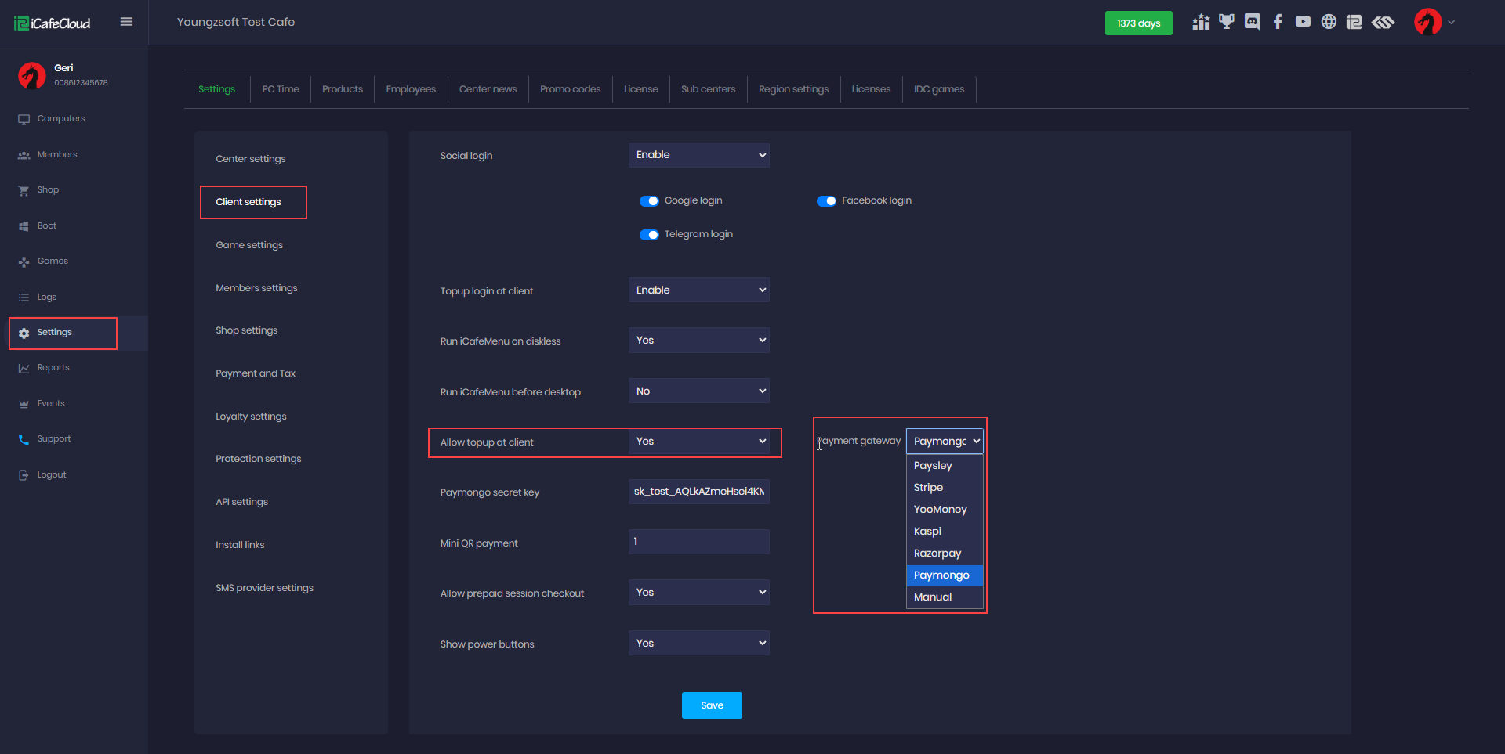Disable the Telegram login toggle
Screen dimensions: 1505x754
[650, 234]
